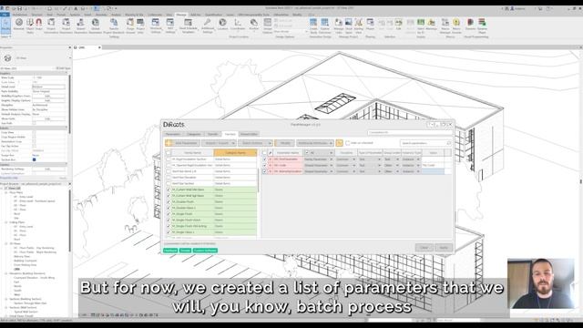Toggle select-all checkbox in Family Name header
The height and width of the screenshot is (328, 583).
pos(169,153)
